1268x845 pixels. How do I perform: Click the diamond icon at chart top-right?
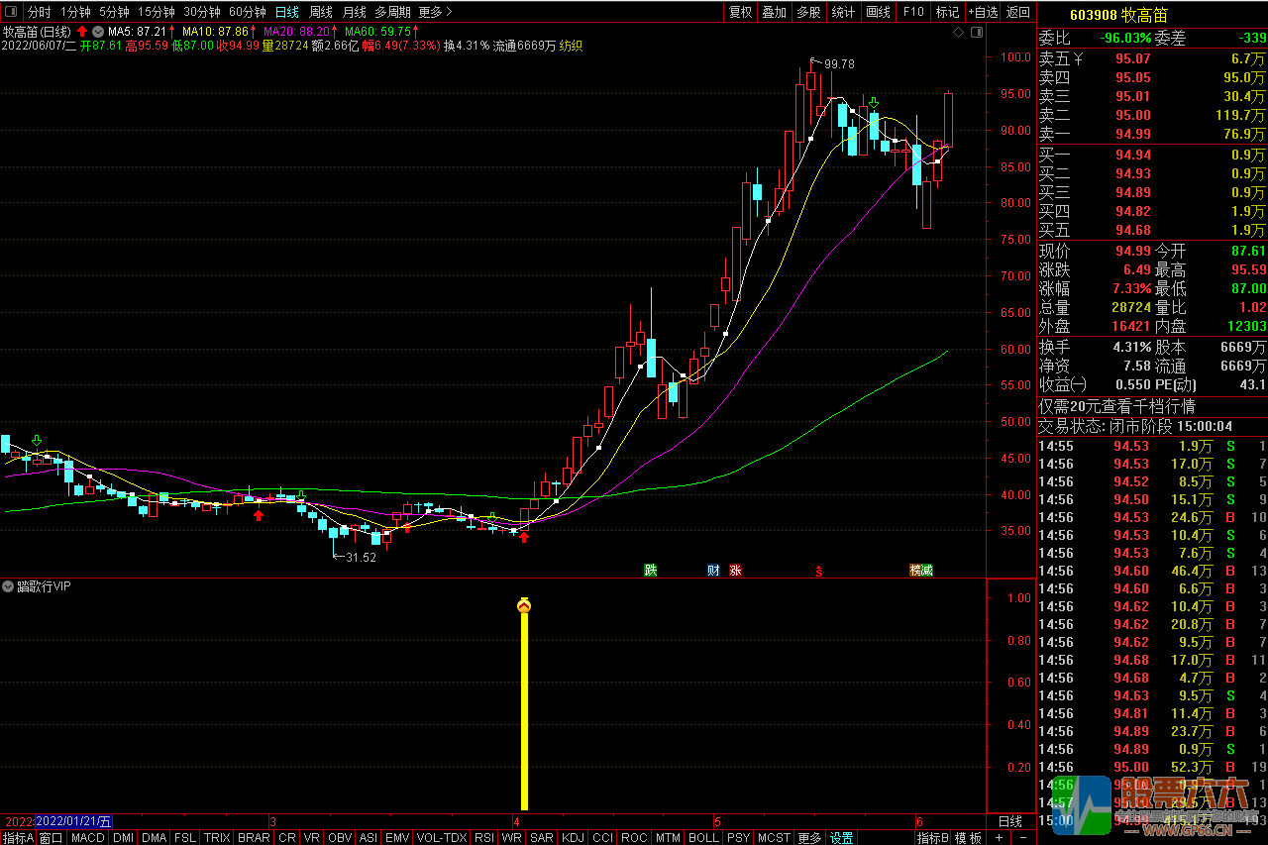tap(958, 33)
